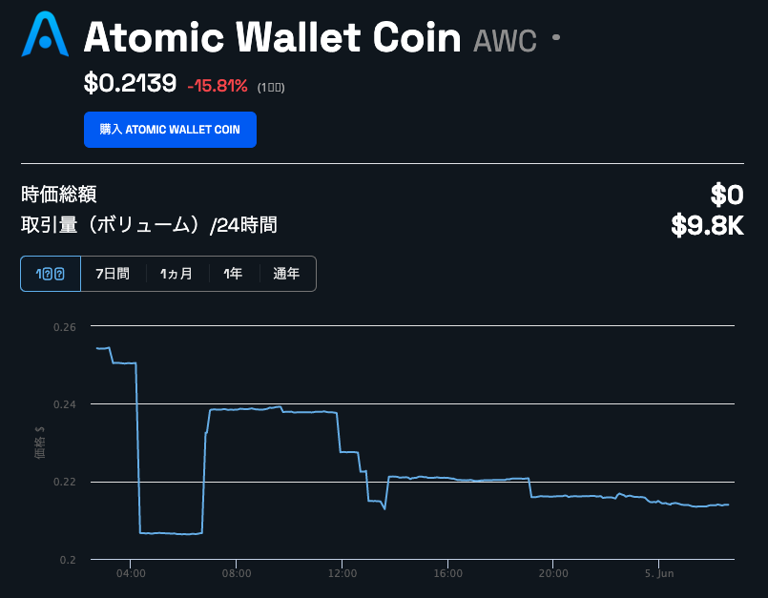Click the 12:00 time axis label
This screenshot has width=768, height=598.
point(342,573)
